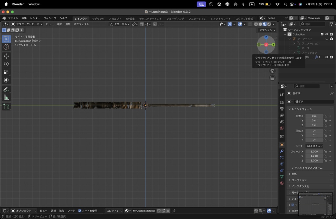Click the 回転 X value field
Viewport: 336px width, 219px height.
pyautogui.click(x=314, y=131)
